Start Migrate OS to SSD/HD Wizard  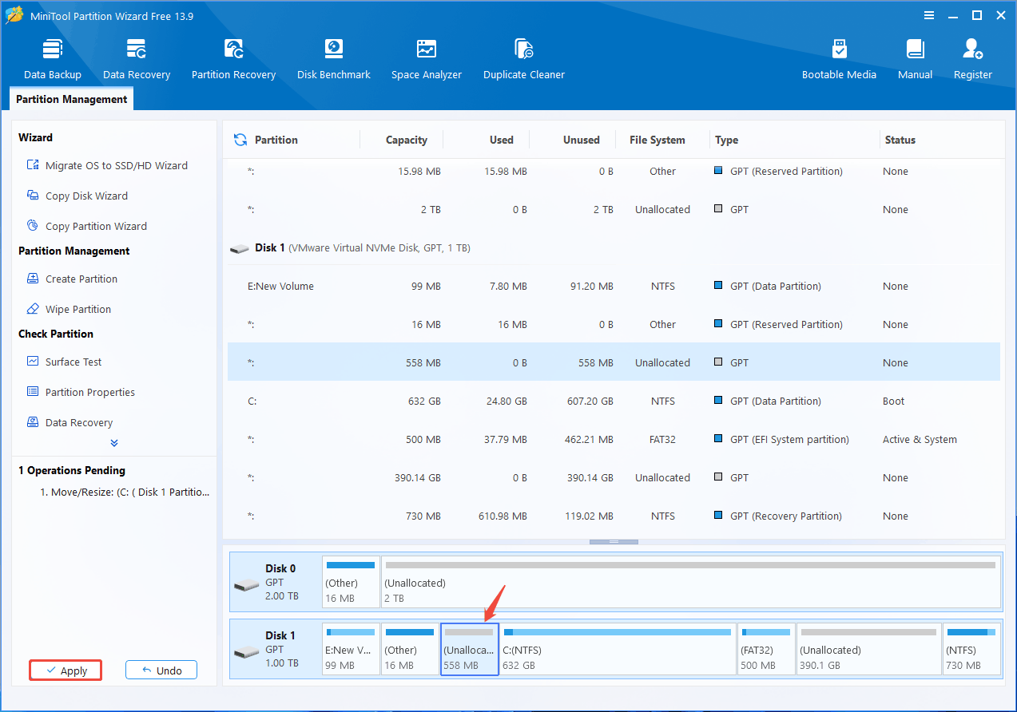point(107,165)
